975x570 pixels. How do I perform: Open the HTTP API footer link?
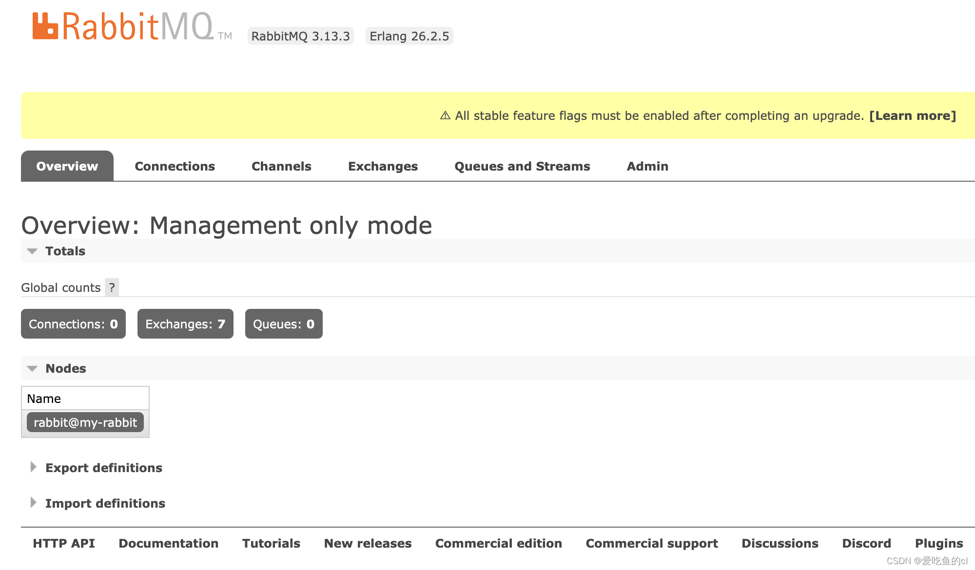click(63, 543)
